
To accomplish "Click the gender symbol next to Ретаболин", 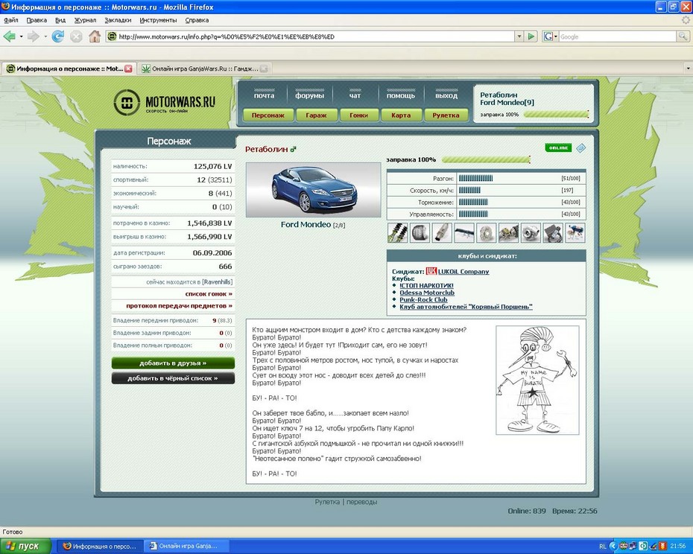I will tap(293, 150).
